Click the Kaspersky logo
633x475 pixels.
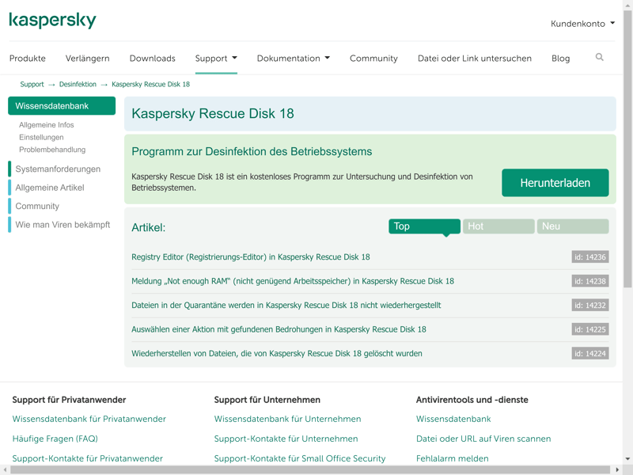(52, 21)
